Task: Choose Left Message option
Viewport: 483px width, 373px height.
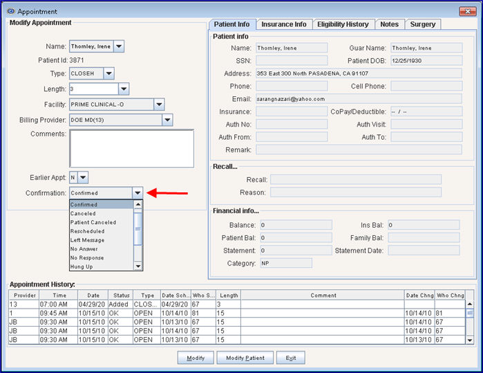Action: tap(102, 240)
